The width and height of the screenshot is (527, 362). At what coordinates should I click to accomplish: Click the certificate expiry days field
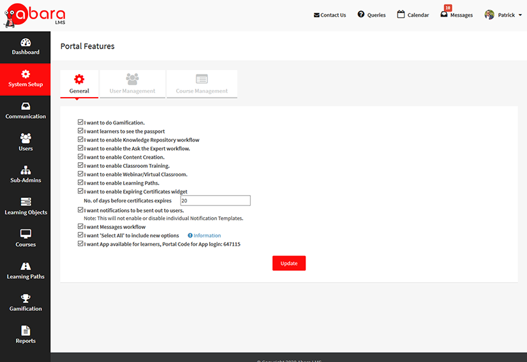(x=216, y=200)
